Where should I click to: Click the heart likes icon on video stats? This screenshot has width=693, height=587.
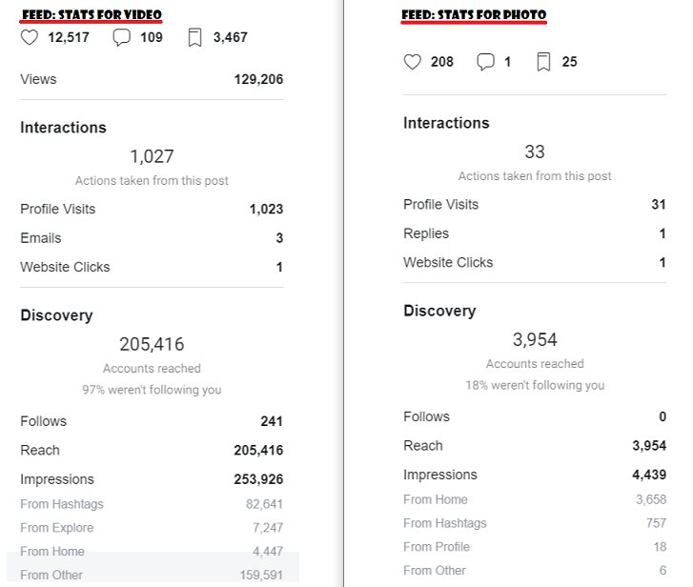[x=29, y=38]
